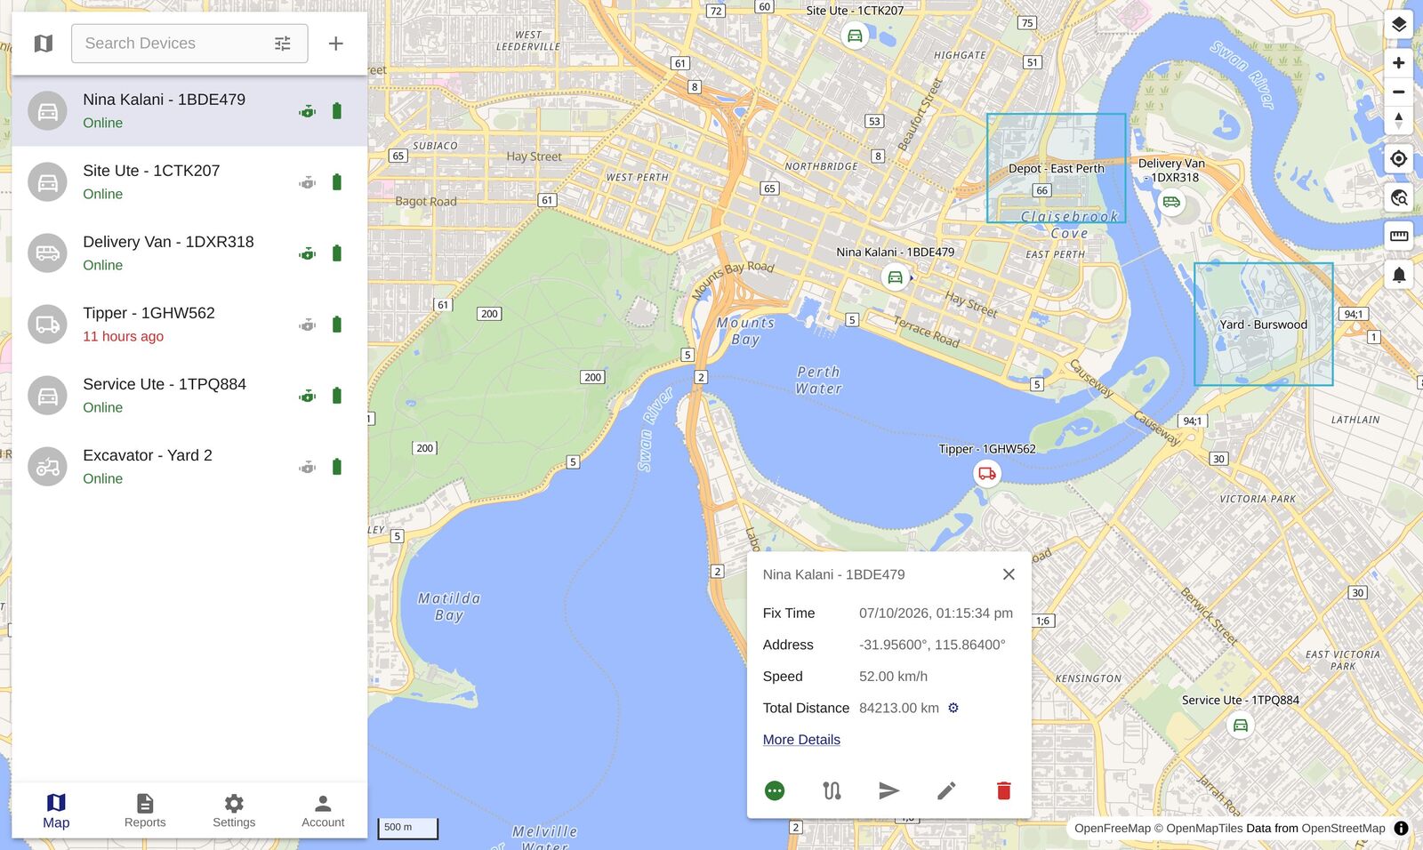Click the 84213.00 km total distance value
The height and width of the screenshot is (850, 1423).
tap(899, 708)
